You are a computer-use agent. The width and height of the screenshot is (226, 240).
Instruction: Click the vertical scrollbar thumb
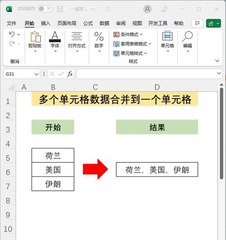pyautogui.click(x=221, y=134)
